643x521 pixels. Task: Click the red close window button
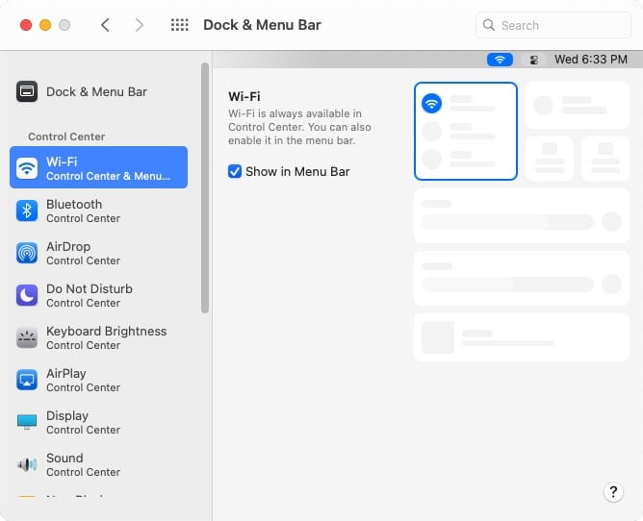click(26, 25)
